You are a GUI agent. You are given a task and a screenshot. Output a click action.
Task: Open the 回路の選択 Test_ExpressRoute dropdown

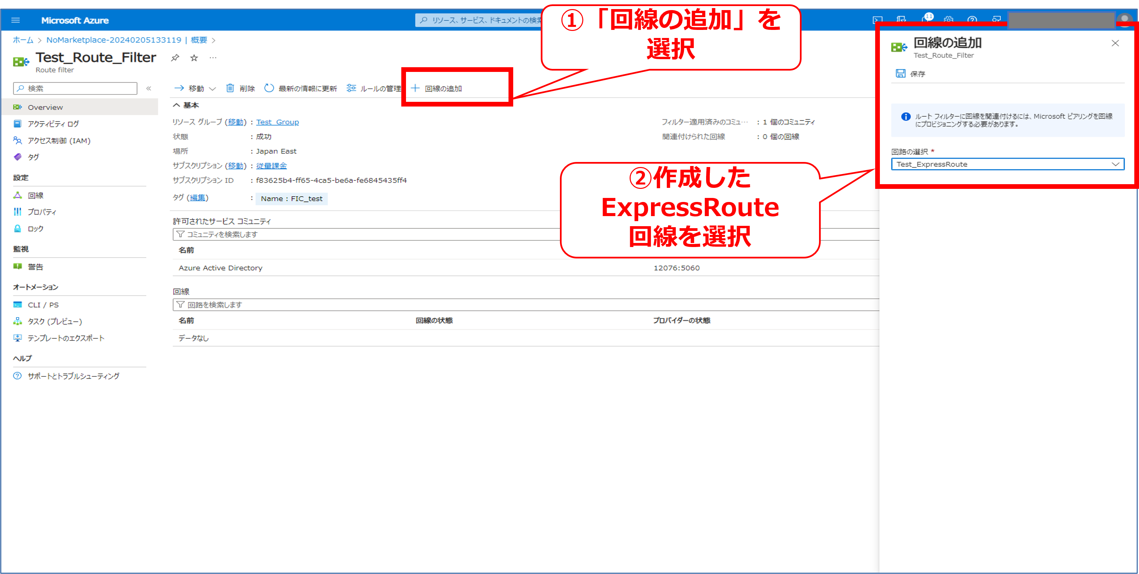pyautogui.click(x=1007, y=164)
